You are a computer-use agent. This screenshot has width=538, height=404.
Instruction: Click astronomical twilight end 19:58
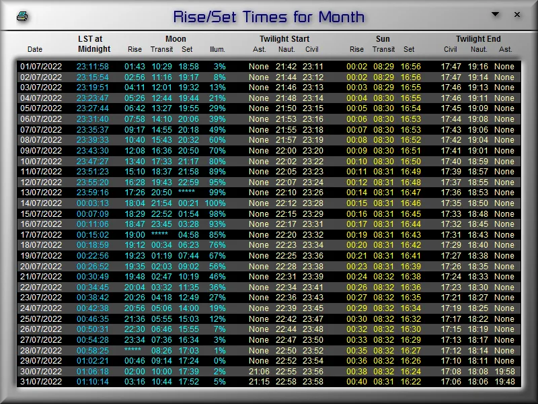point(504,372)
